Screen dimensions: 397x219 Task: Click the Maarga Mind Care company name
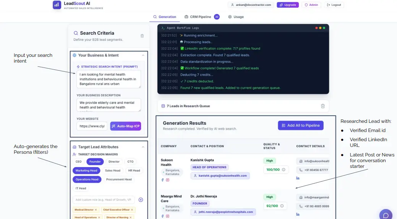click(x=171, y=198)
